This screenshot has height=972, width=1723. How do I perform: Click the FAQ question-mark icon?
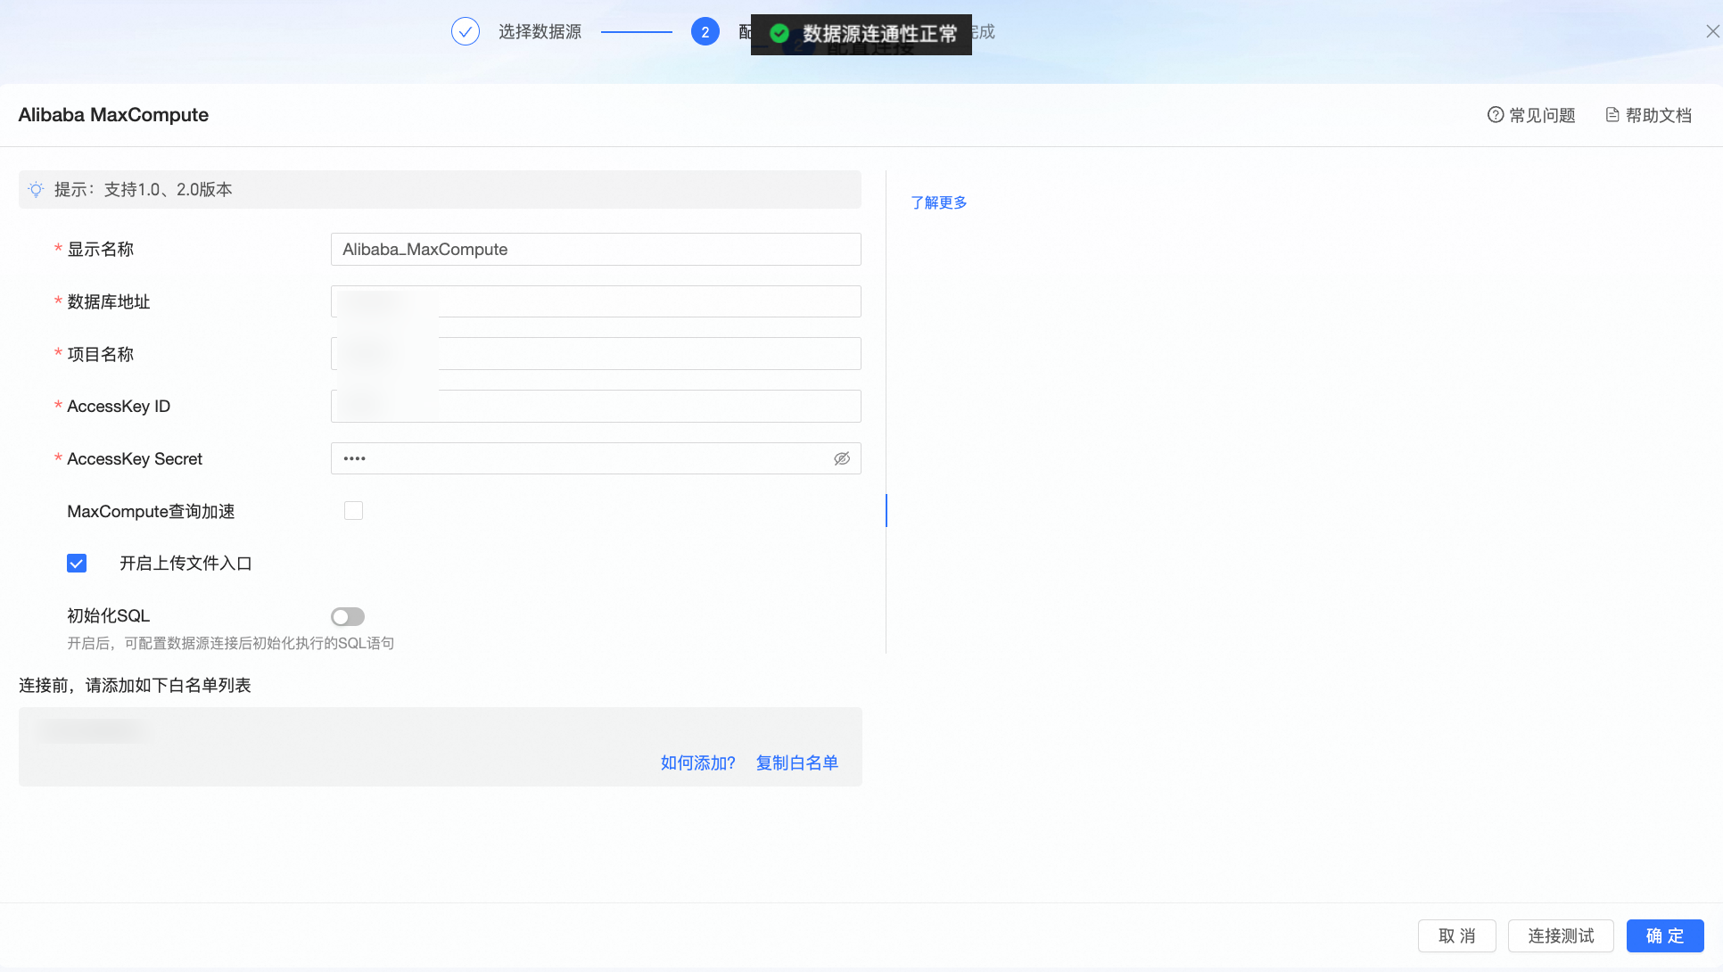click(1496, 115)
